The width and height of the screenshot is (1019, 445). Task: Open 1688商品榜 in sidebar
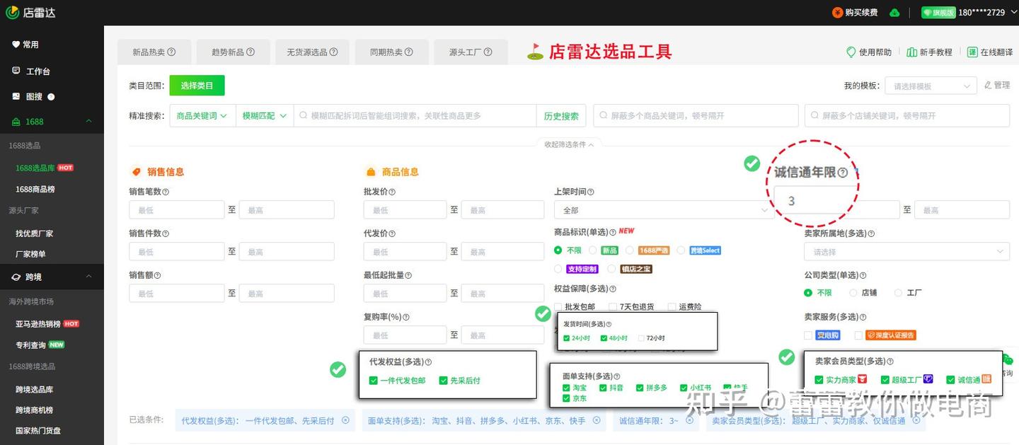click(x=35, y=189)
